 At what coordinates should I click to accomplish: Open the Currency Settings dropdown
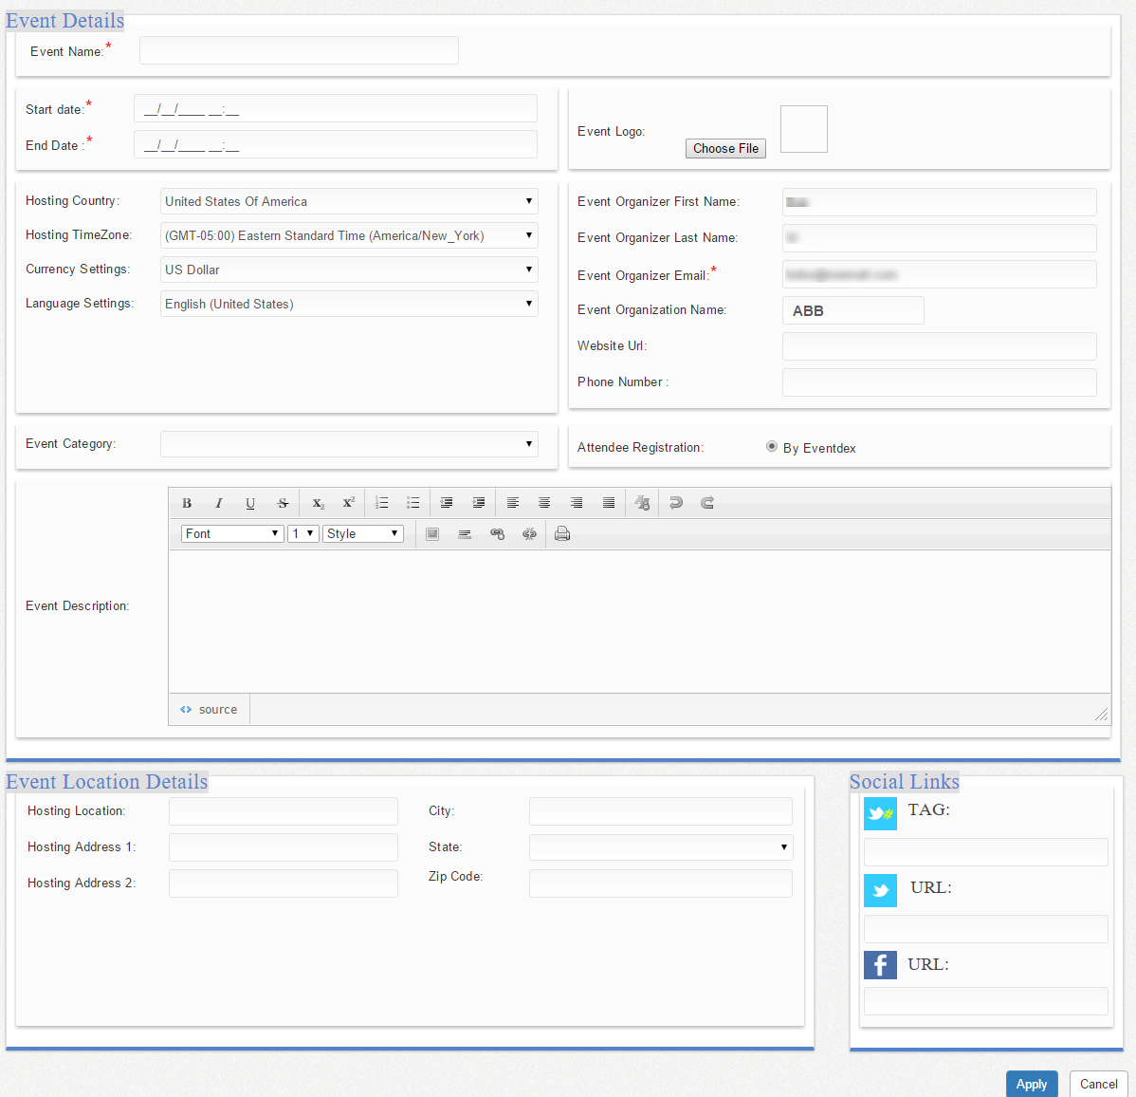348,269
